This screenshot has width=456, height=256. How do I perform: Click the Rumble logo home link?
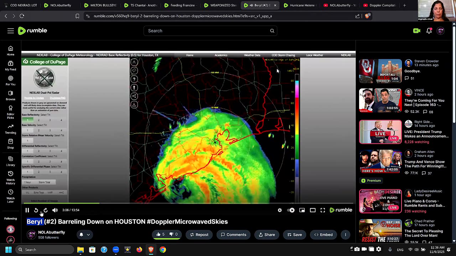[x=32, y=31]
